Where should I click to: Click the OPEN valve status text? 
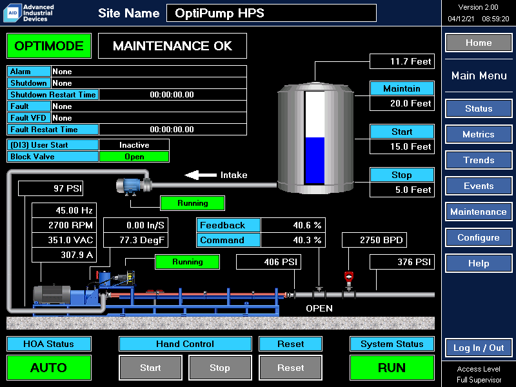point(319,308)
